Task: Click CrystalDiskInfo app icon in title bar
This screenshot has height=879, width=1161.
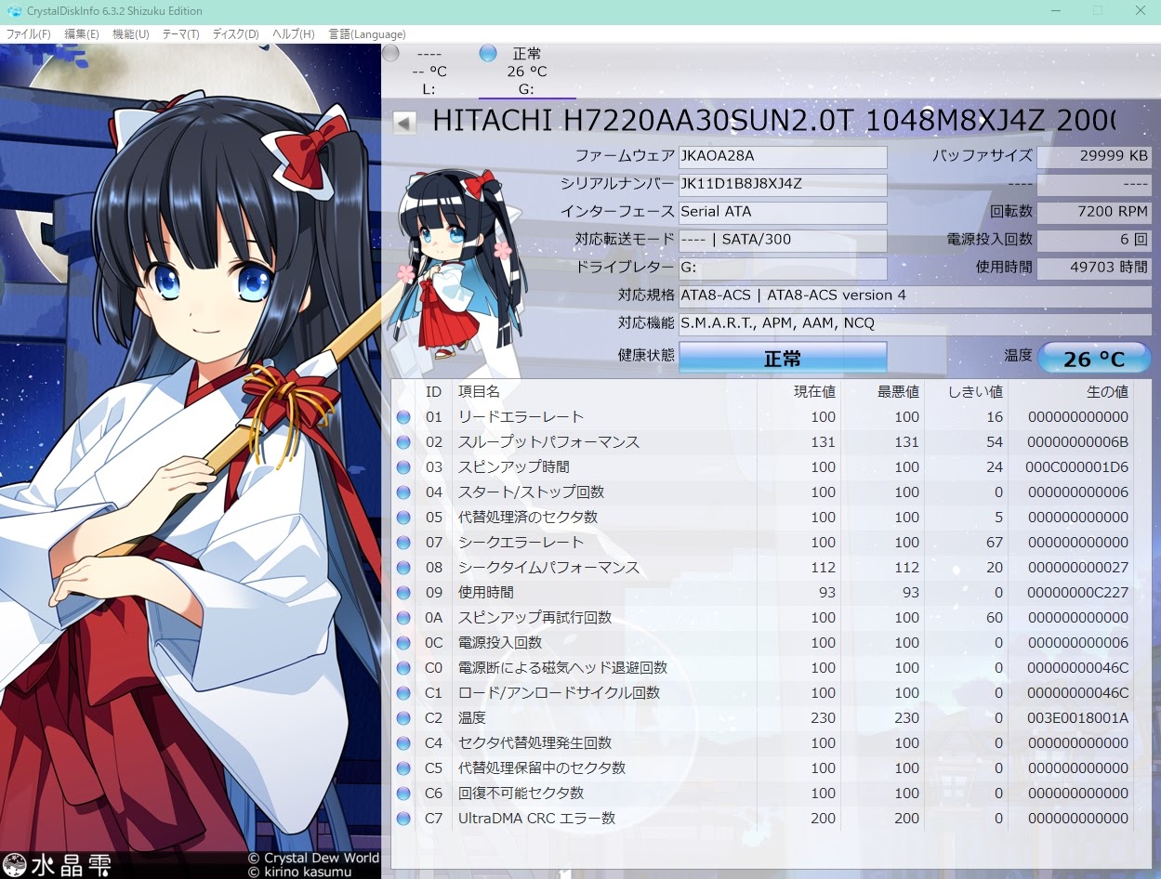Action: coord(14,11)
